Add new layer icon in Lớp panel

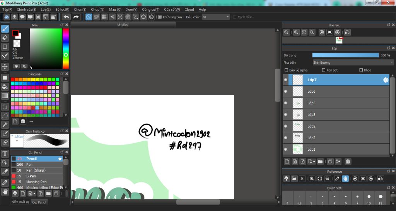coord(287,162)
